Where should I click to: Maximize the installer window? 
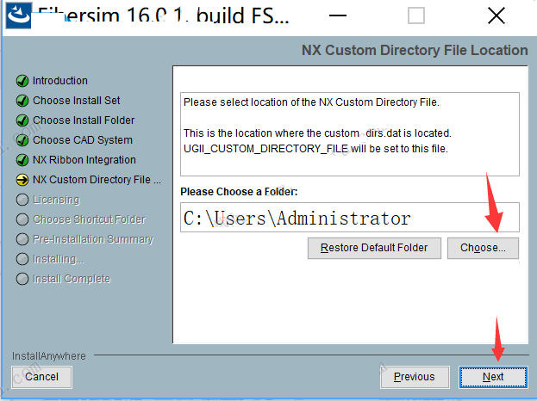click(x=416, y=15)
